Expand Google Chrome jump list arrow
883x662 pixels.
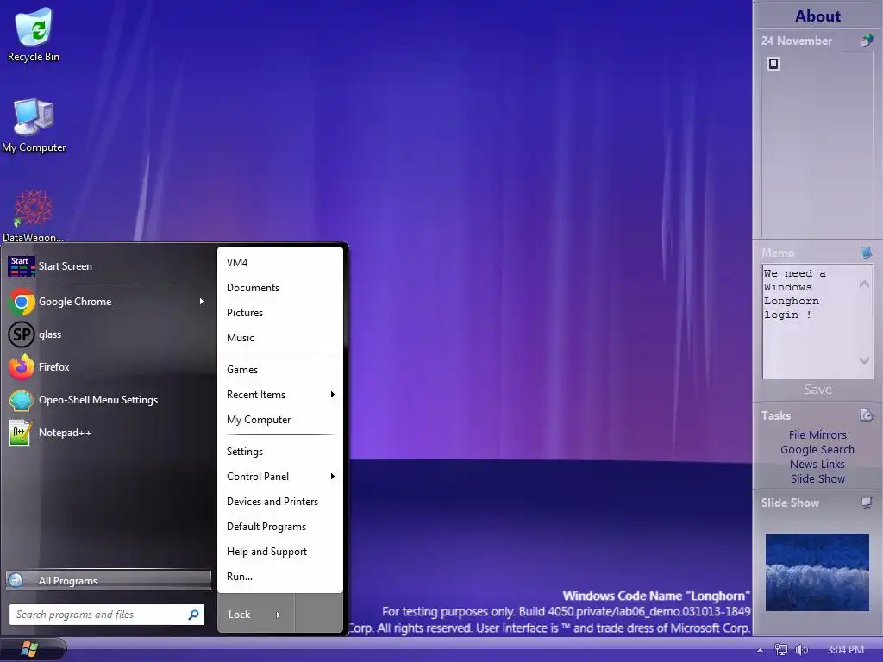point(202,302)
